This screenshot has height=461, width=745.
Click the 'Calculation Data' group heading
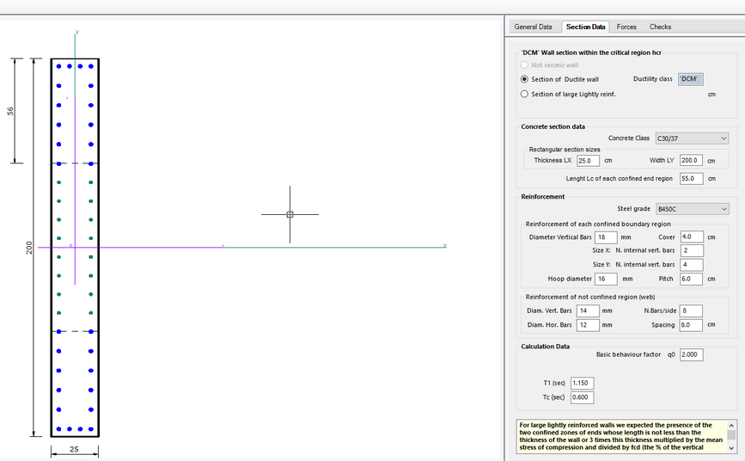coord(545,347)
